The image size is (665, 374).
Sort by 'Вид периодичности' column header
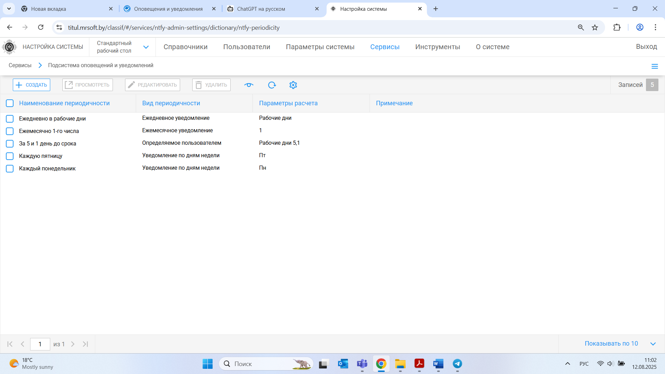tap(171, 103)
